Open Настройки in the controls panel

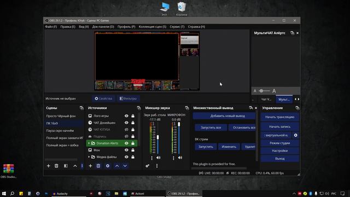[x=279, y=151]
